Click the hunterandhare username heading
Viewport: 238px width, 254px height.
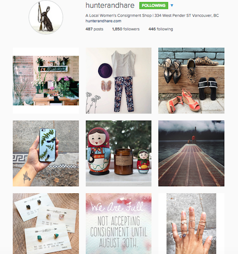click(110, 5)
